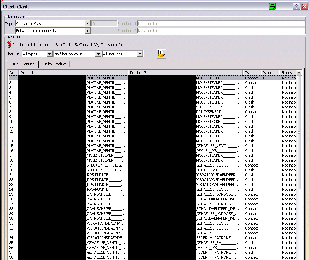Select row 34 VIBRATIONSDAEMPF vs FEDER_M_PATRONE
Image resolution: width=309 pixels, height=260 pixels.
coord(152,238)
